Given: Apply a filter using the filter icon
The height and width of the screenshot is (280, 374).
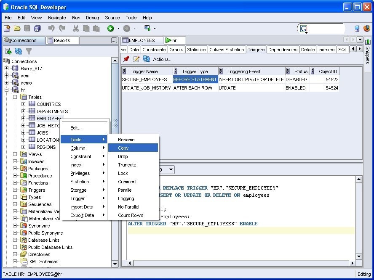Looking at the screenshot, I should tap(28, 51).
